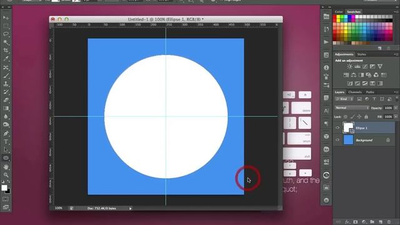The height and width of the screenshot is (225, 400).
Task: Select the Crop tool
Action: [x=6, y=51]
